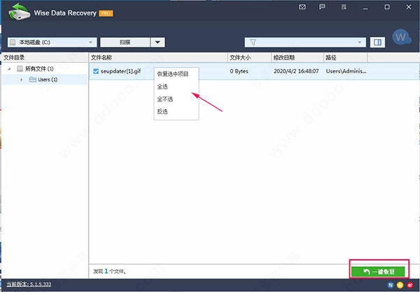The image size is (420, 292).
Task: Open the arrow dropdown beside 扫描
Action: coord(157,42)
